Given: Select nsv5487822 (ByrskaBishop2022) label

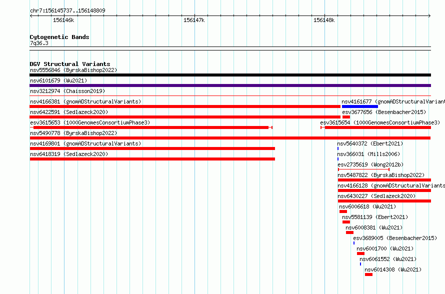Looking at the screenshot, I should [381, 175].
